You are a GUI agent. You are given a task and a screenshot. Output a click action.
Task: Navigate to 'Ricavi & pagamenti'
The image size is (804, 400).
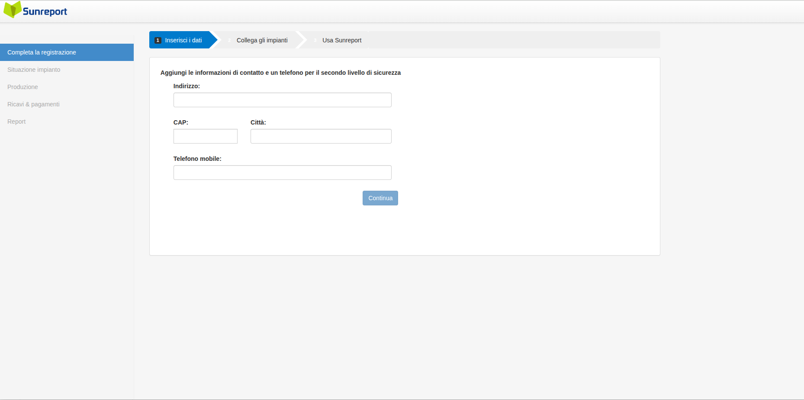[x=33, y=104]
